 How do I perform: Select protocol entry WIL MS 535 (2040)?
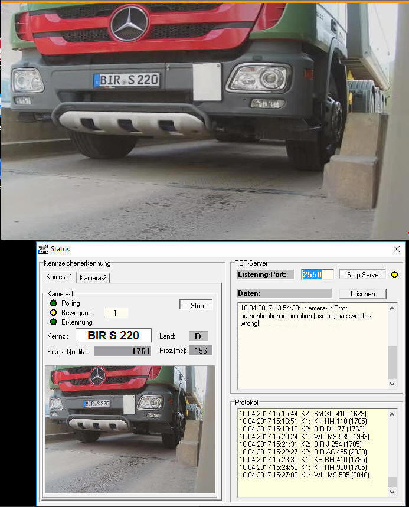coord(304,475)
